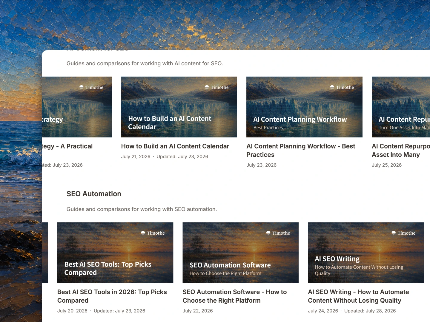The image size is (430, 322).
Task: Open "SEO Automation Software - How to Choose" title link
Action: point(235,296)
